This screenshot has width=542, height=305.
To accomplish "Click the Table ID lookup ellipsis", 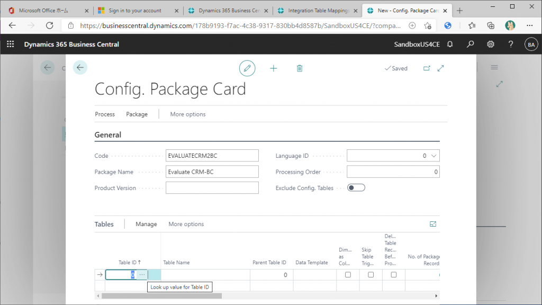I will [142, 275].
